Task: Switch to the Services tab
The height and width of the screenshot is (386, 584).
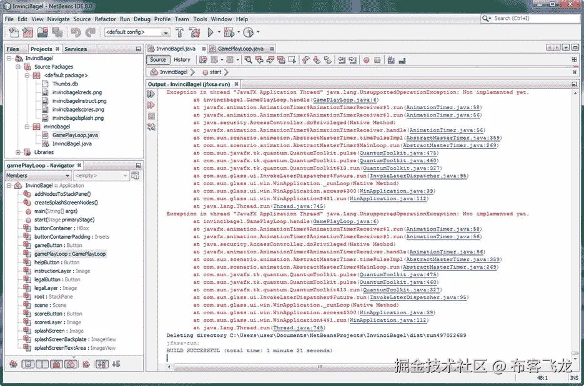Action: [76, 49]
